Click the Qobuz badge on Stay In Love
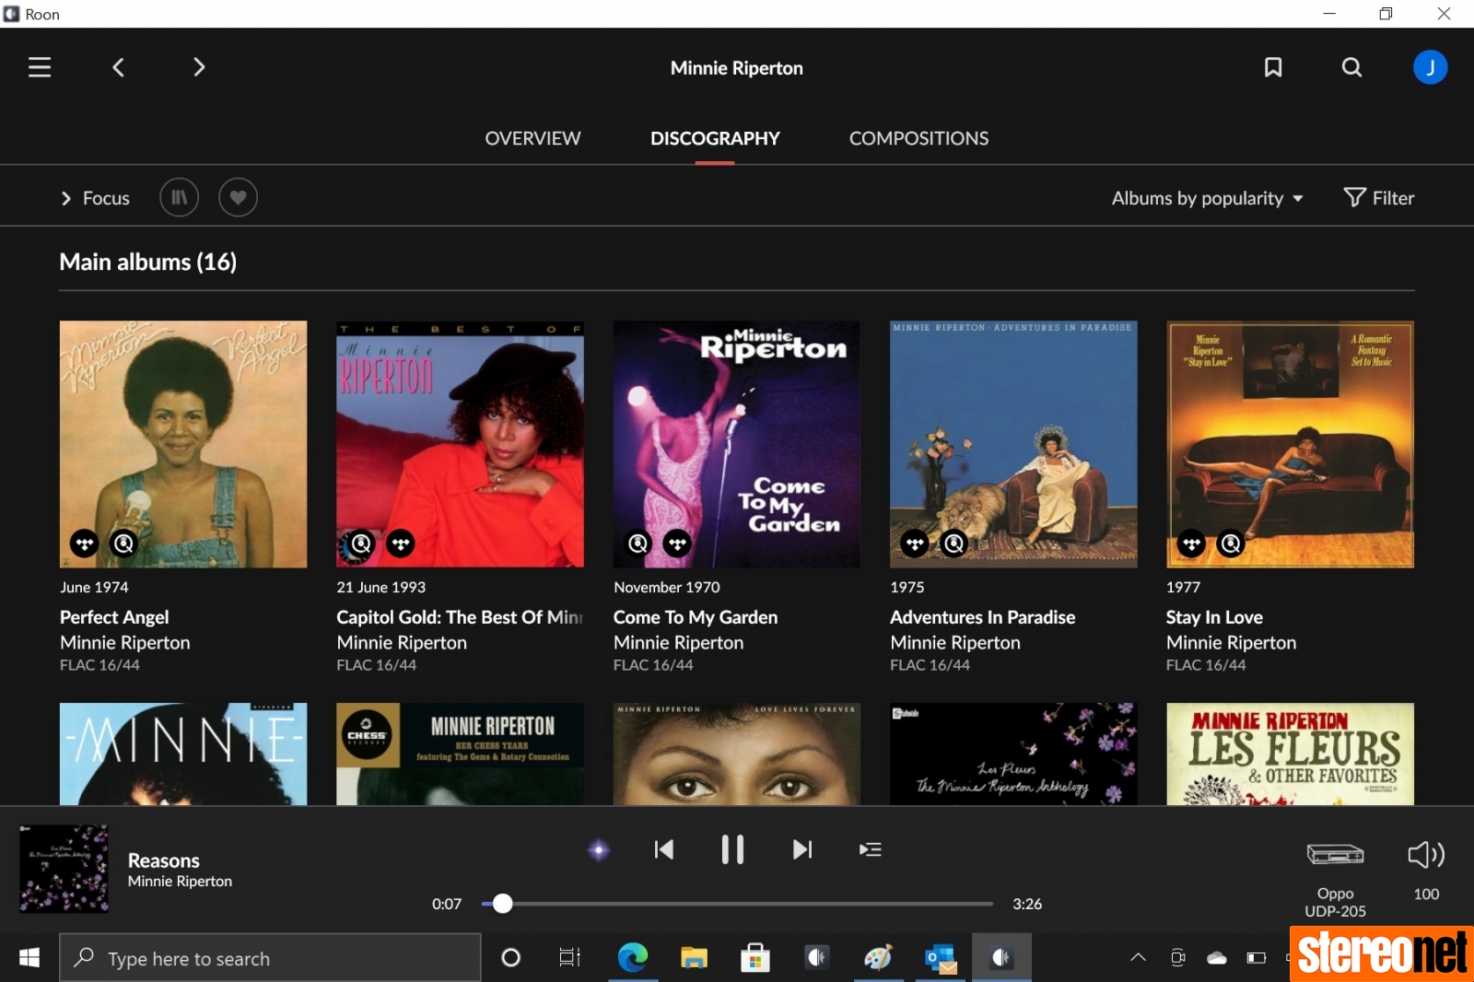The height and width of the screenshot is (982, 1474). tap(1231, 544)
